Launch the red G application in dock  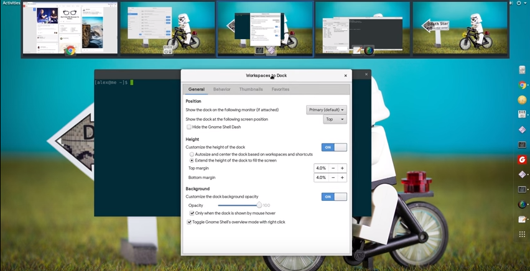[522, 160]
